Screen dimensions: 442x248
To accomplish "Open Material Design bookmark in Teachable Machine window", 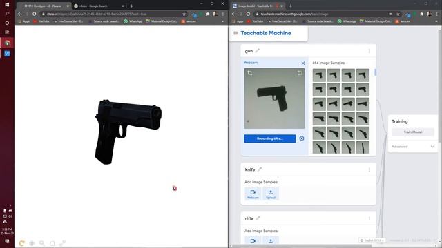I will click(375, 21).
